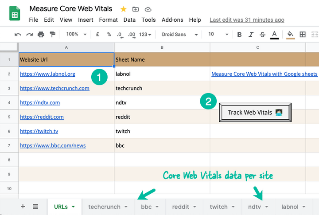319x215 pixels.
Task: Open the Edit menu
Action: pyautogui.click(x=49, y=20)
